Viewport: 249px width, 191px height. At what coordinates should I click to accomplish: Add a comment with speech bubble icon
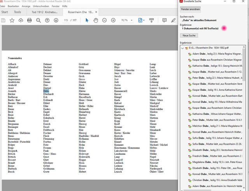click(x=164, y=20)
